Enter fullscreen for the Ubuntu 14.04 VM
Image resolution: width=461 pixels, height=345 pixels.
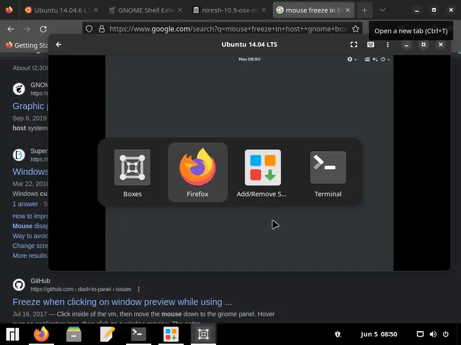[354, 44]
